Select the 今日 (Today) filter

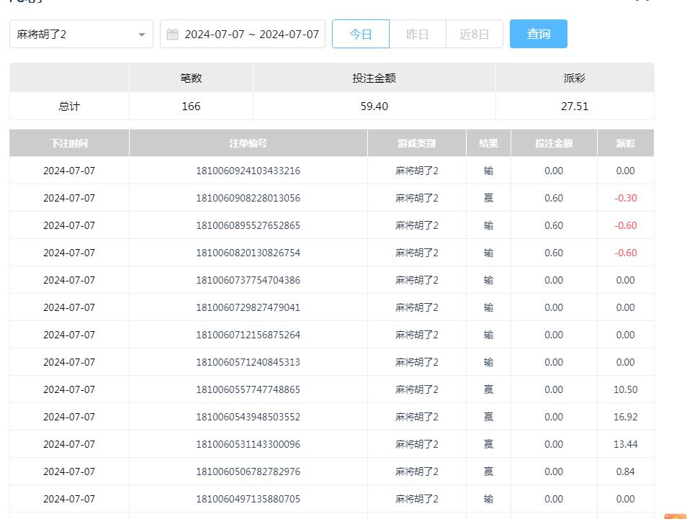tap(360, 33)
